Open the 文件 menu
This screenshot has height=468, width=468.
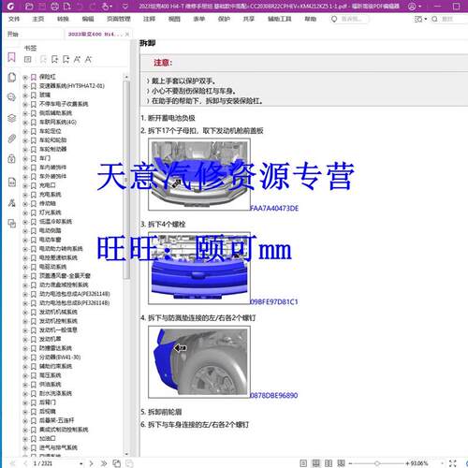[x=14, y=19]
